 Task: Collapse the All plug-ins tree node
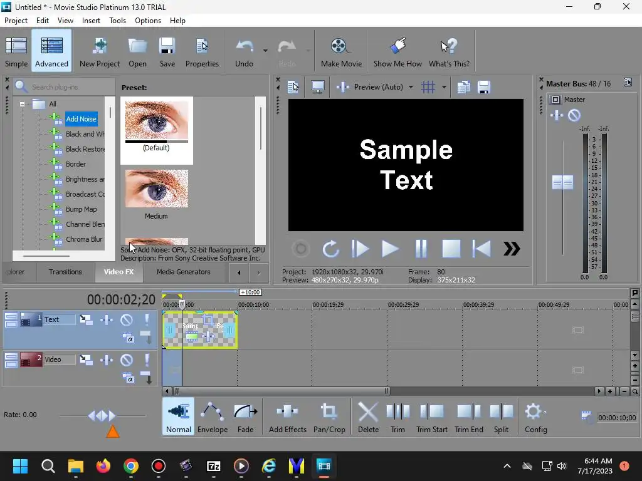pos(22,105)
